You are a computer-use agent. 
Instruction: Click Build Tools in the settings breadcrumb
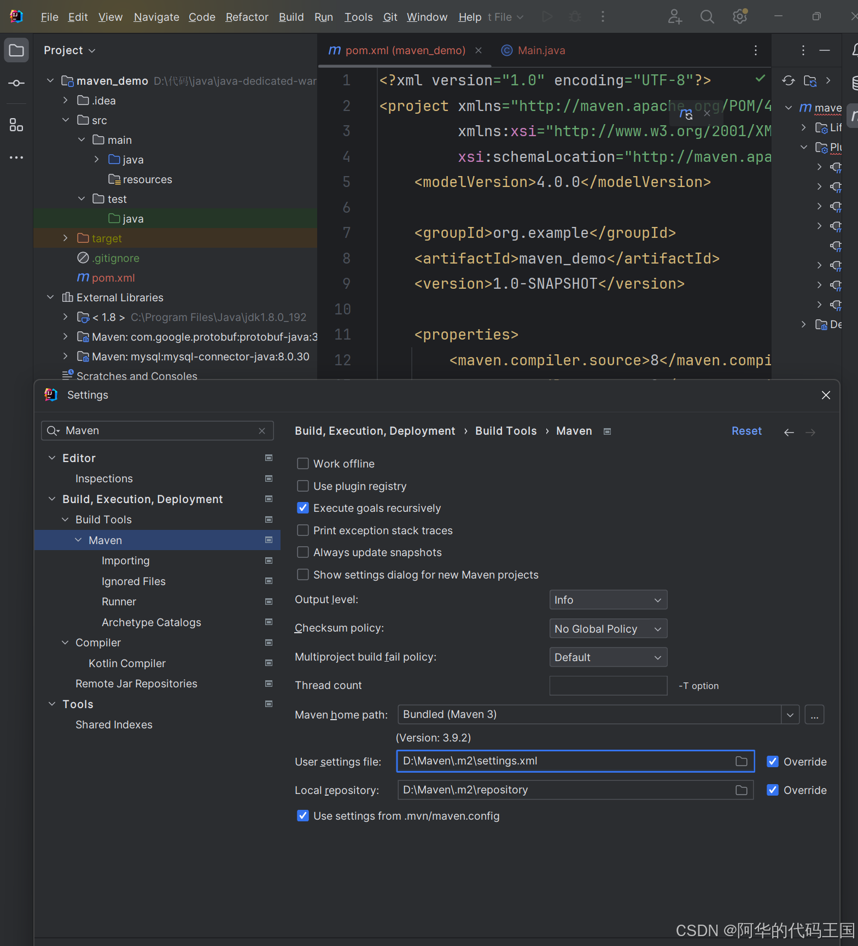[506, 431]
